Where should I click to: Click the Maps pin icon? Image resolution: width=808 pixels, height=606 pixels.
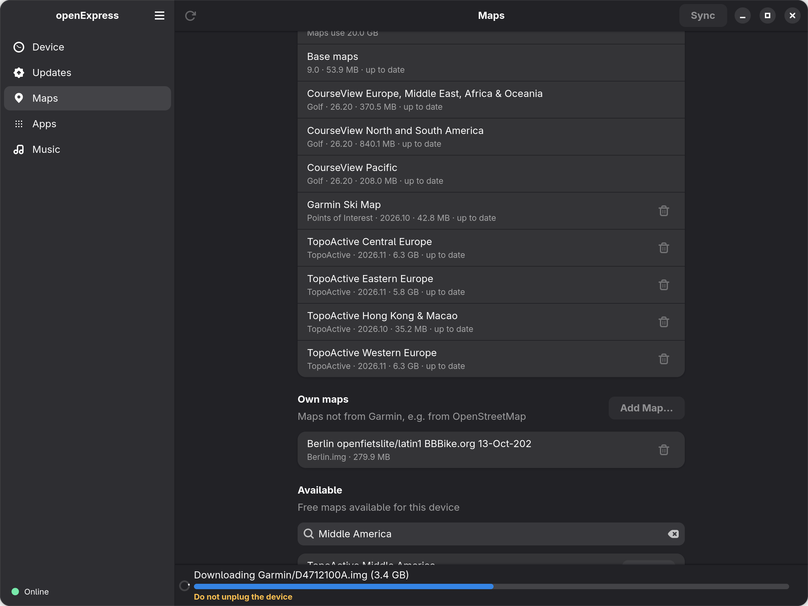[19, 98]
